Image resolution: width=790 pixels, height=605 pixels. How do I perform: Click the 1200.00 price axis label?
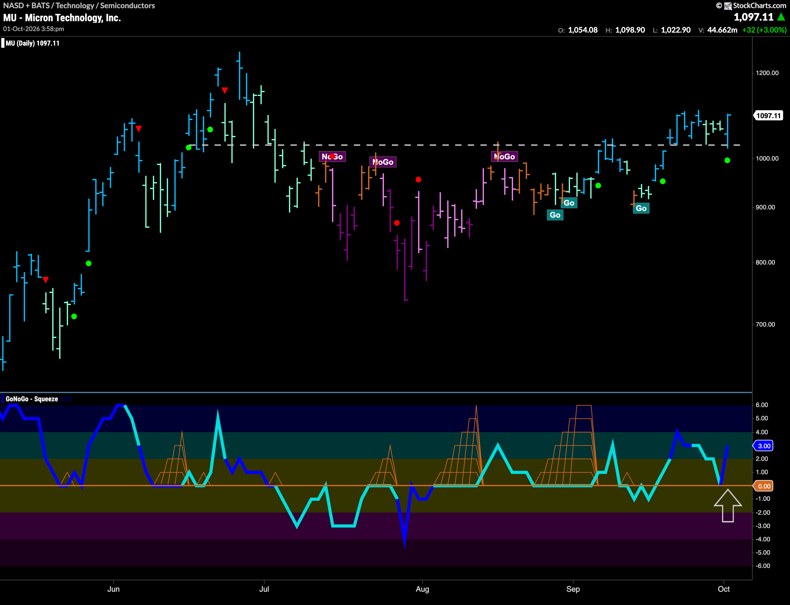pos(767,73)
